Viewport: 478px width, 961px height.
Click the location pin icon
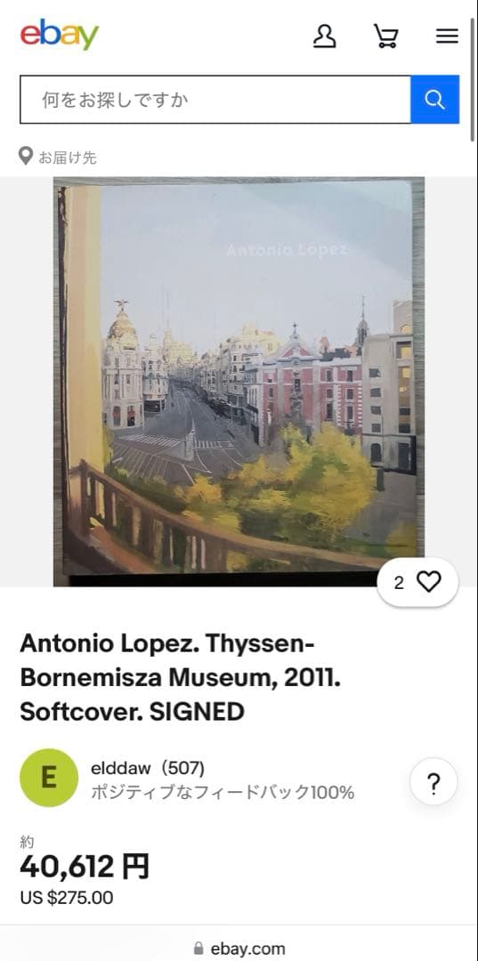[26, 157]
